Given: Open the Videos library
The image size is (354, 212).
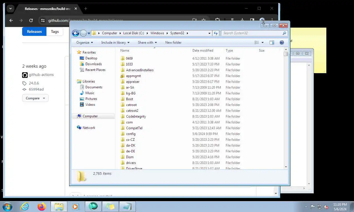Looking at the screenshot, I should tap(90, 105).
